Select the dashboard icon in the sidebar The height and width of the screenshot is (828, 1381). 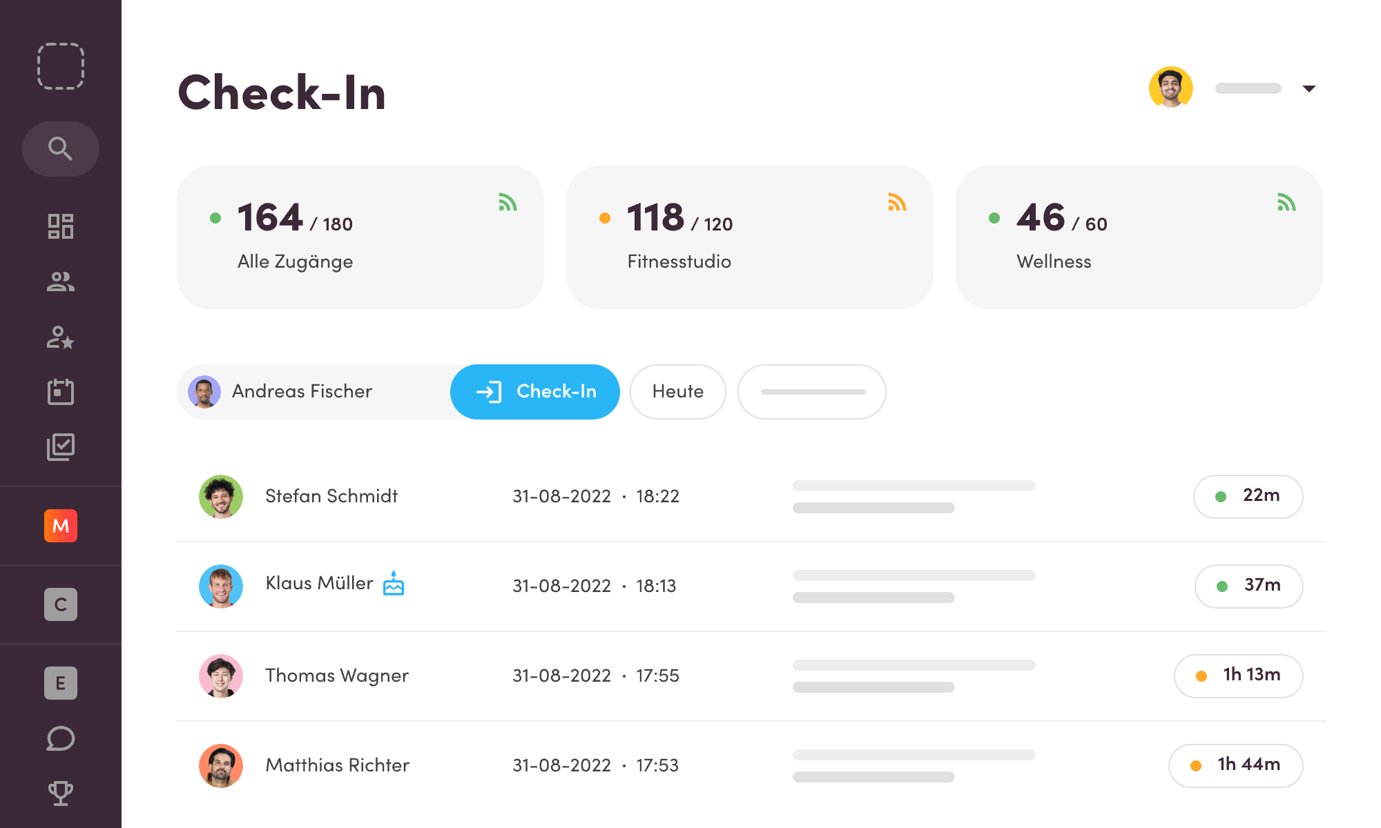point(61,226)
